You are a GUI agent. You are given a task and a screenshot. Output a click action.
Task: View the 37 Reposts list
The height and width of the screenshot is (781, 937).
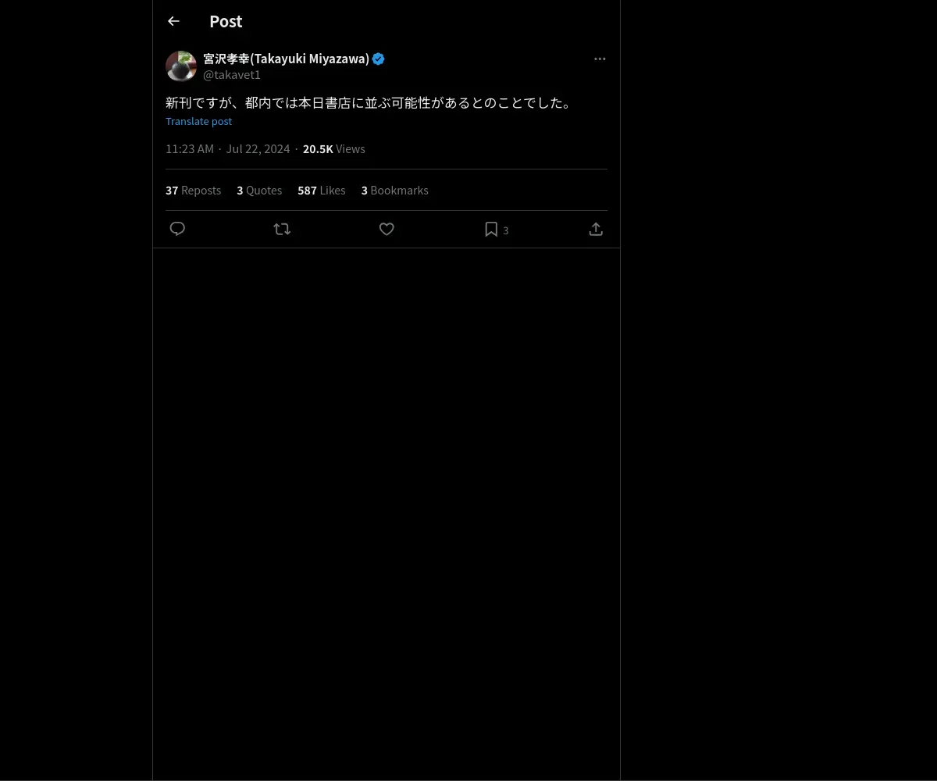pyautogui.click(x=193, y=190)
